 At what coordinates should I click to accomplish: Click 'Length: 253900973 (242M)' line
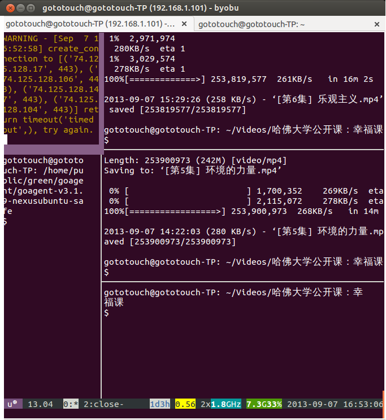tap(196, 160)
